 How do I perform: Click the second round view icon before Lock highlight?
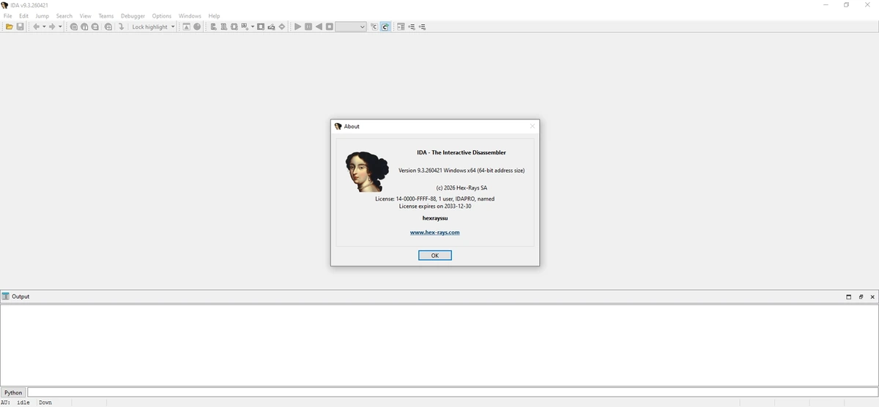coord(84,27)
